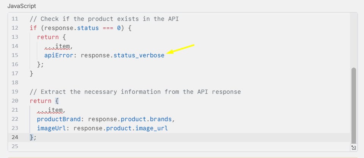The width and height of the screenshot is (364, 158).
Task: Click the comment Extract the necessary information
Action: click(135, 92)
